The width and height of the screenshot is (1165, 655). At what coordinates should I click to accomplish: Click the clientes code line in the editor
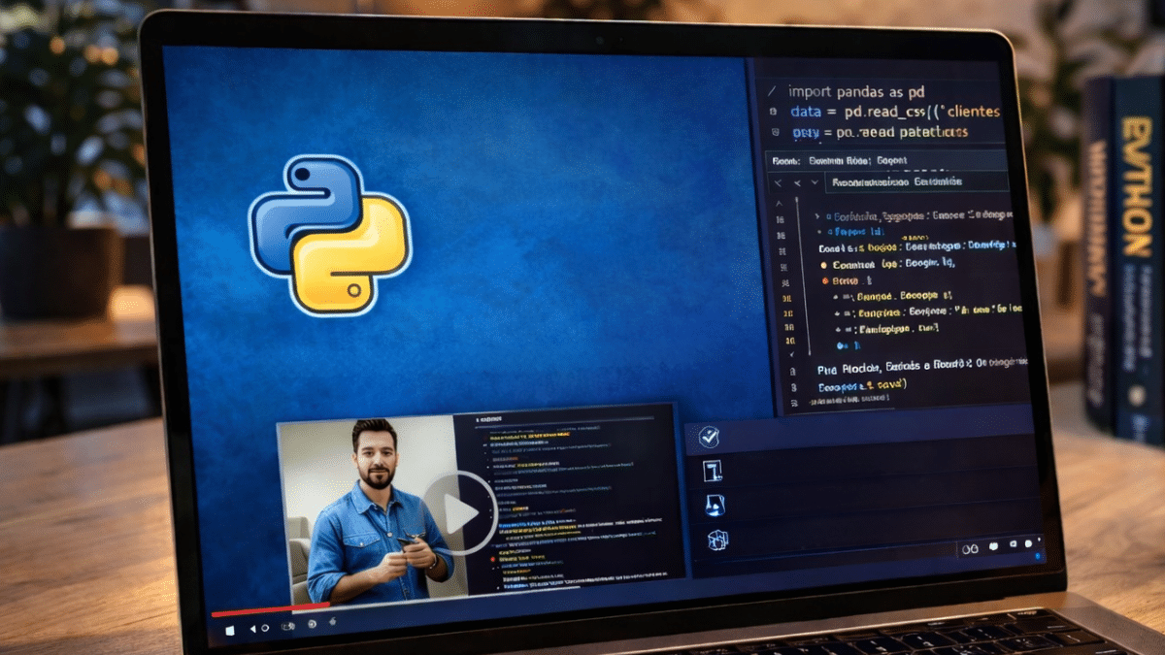coord(932,112)
